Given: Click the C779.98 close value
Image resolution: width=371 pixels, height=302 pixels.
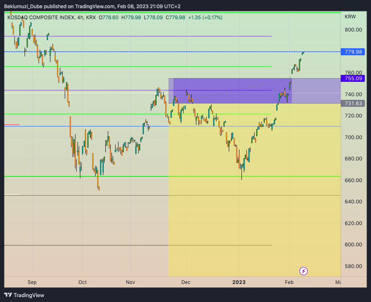Looking at the screenshot, I should 175,18.
